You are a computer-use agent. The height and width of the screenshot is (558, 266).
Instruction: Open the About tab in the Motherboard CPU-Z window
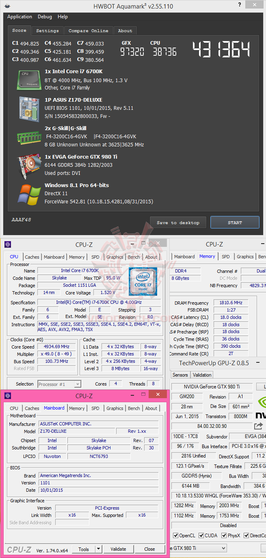point(151,408)
